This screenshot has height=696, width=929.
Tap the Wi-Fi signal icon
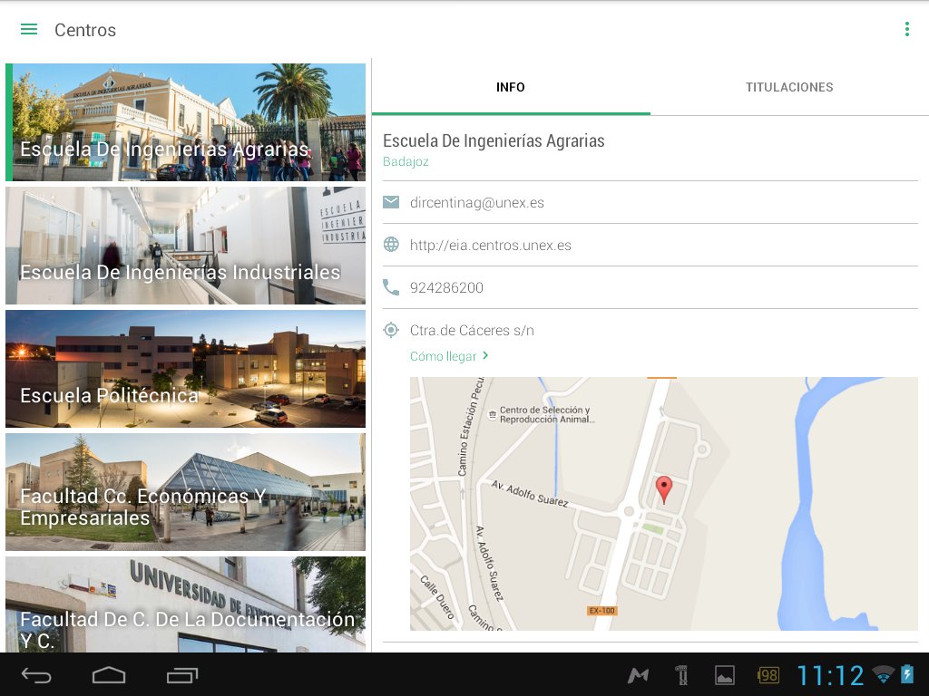tap(884, 674)
